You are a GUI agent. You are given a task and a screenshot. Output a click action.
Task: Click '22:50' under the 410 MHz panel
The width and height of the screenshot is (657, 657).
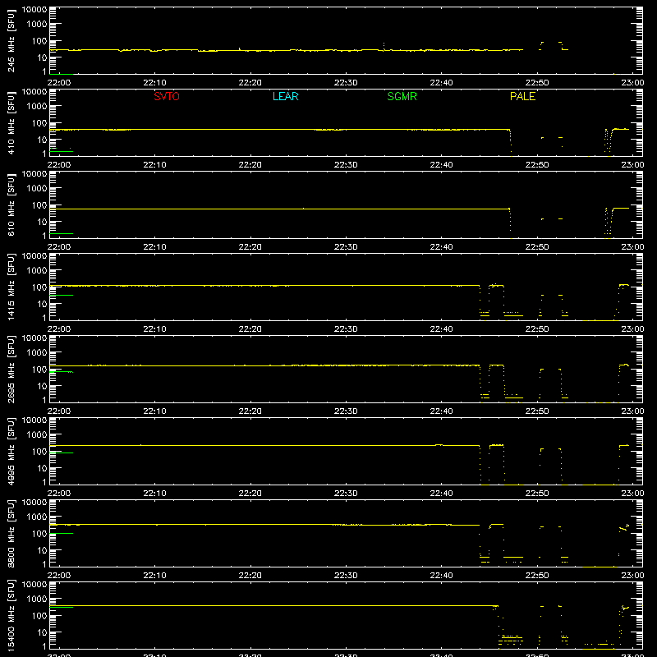tap(537, 165)
